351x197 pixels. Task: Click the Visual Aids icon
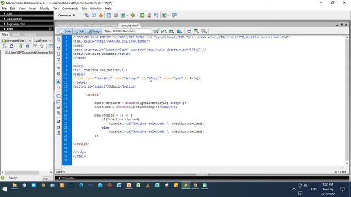coord(203,31)
